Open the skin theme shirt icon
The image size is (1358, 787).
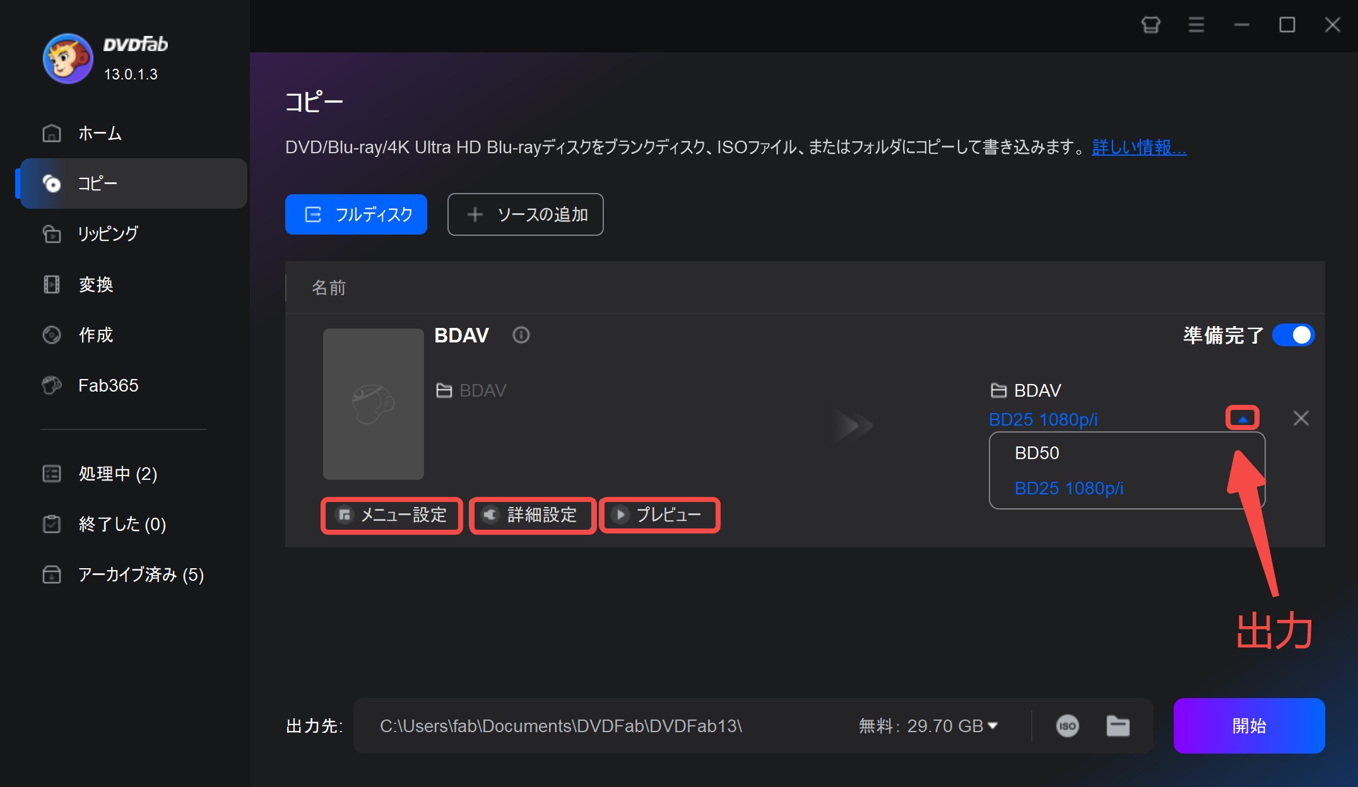pos(1150,25)
